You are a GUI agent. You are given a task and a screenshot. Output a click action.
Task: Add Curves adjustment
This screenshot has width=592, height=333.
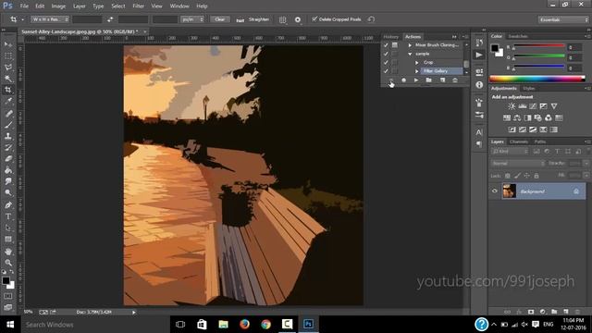pyautogui.click(x=533, y=106)
